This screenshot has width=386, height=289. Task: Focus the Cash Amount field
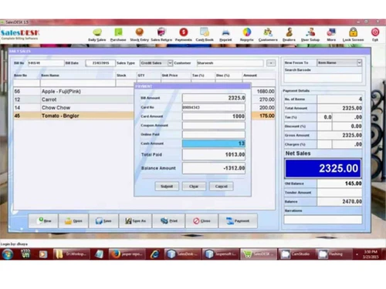(214, 143)
